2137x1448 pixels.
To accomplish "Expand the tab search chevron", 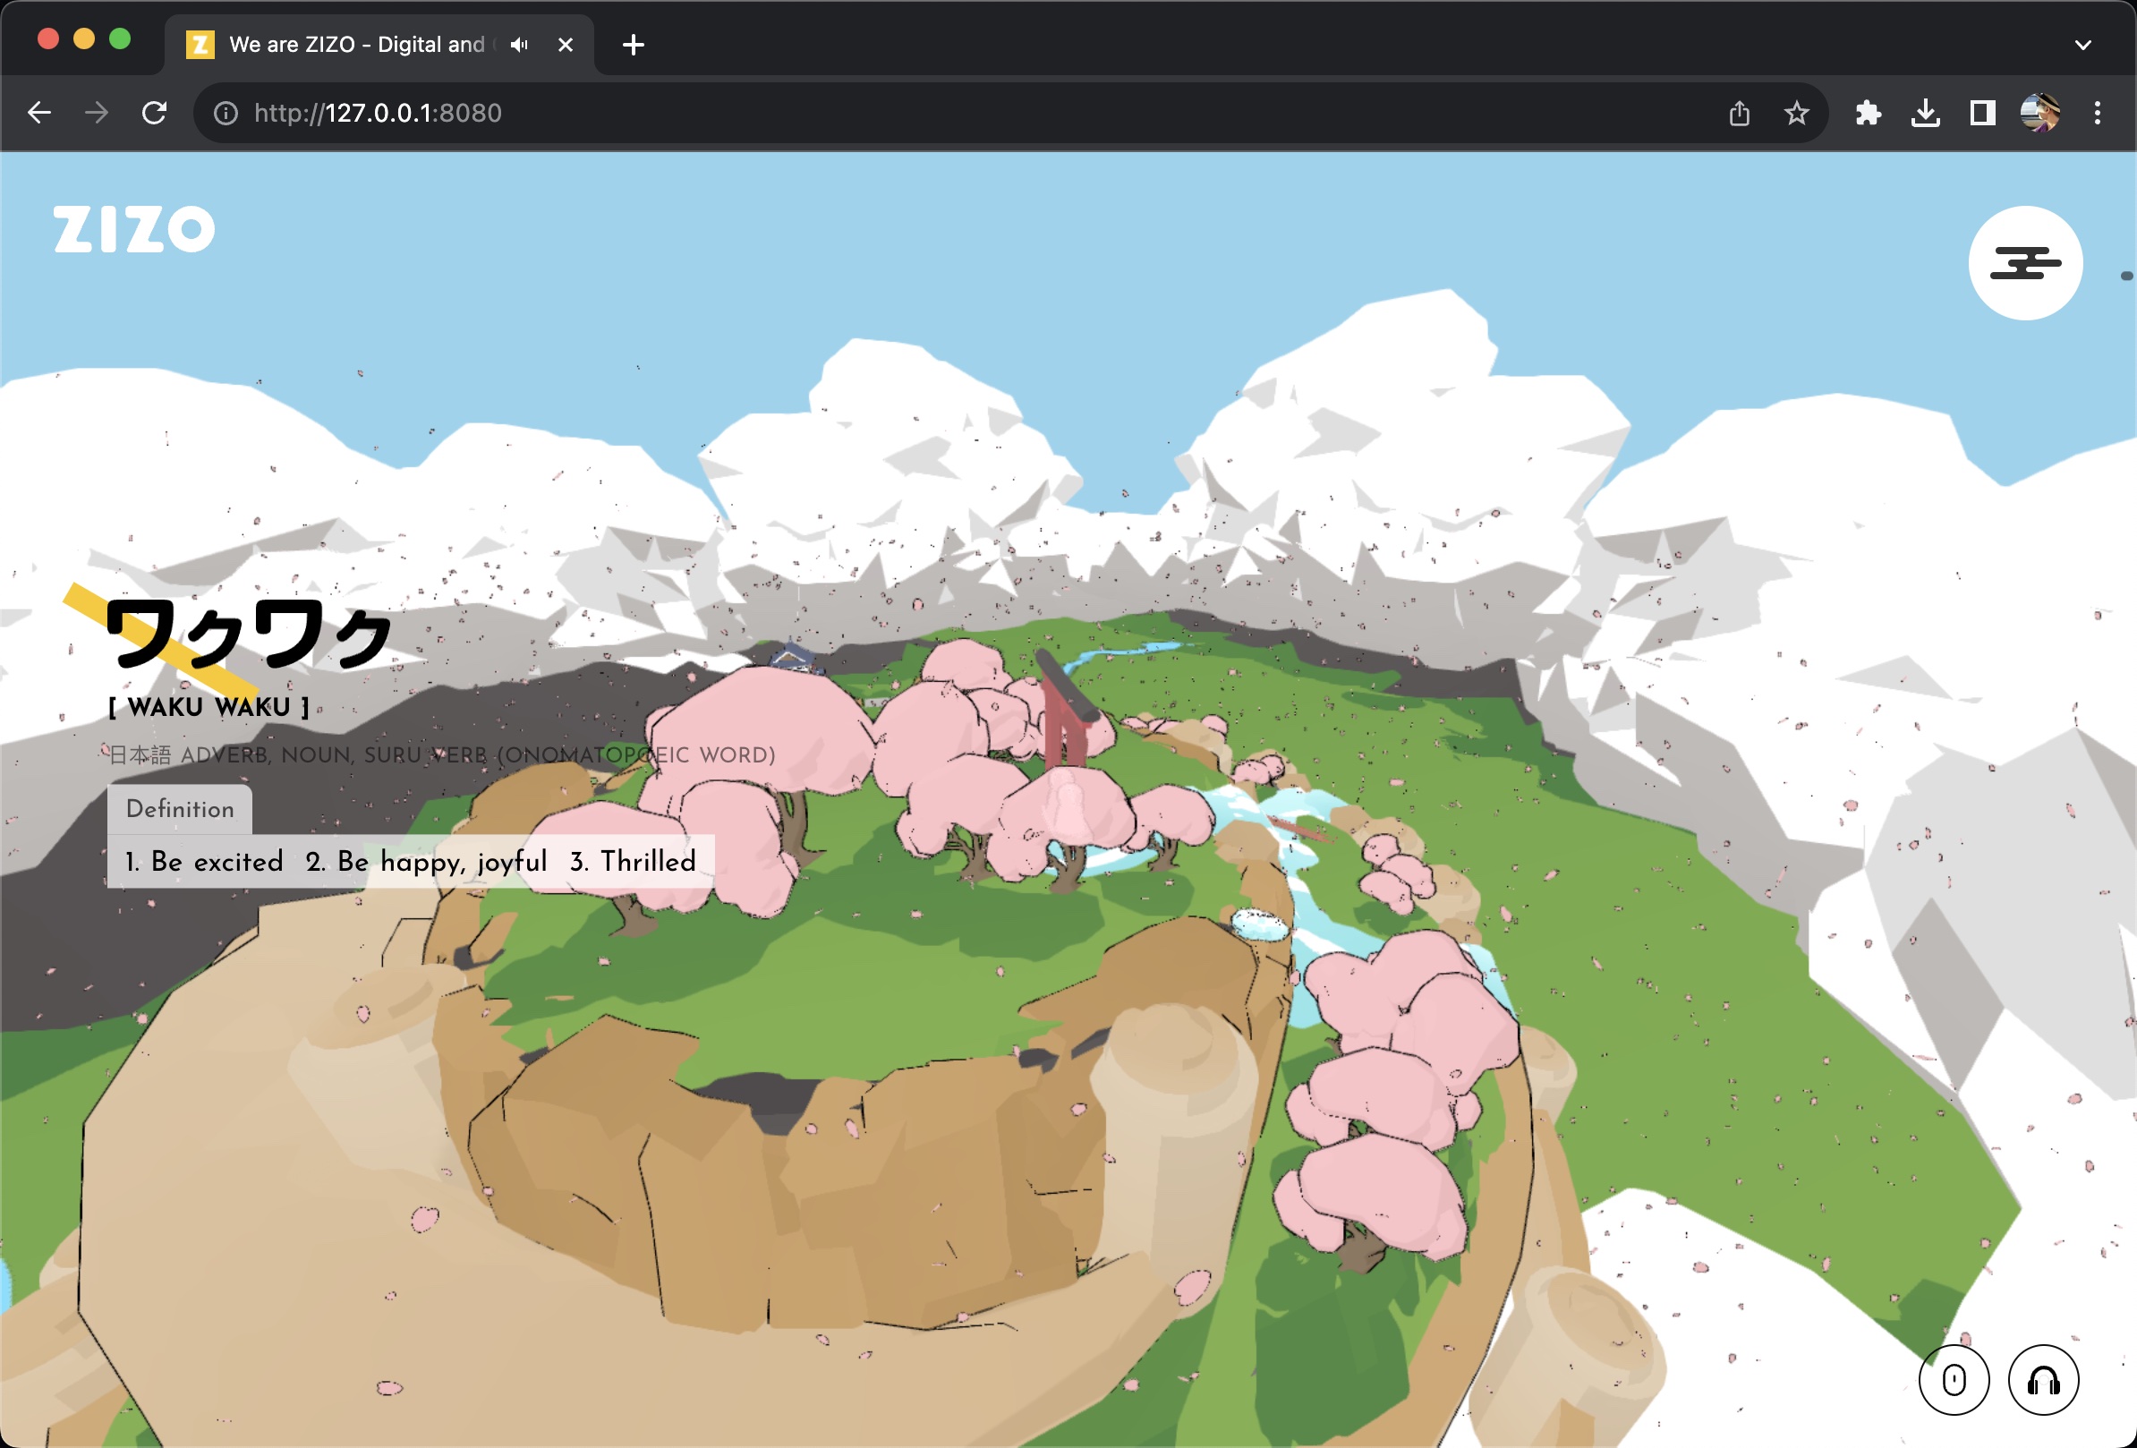I will click(x=2082, y=44).
